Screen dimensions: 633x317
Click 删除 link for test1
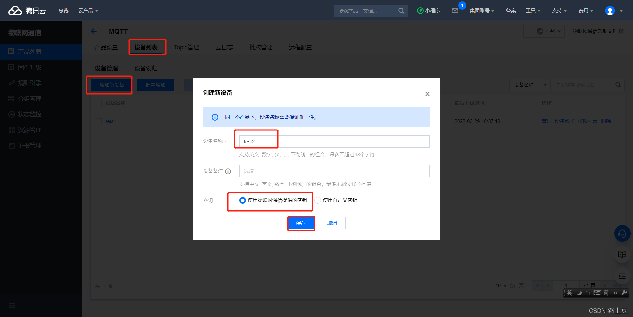click(x=606, y=121)
